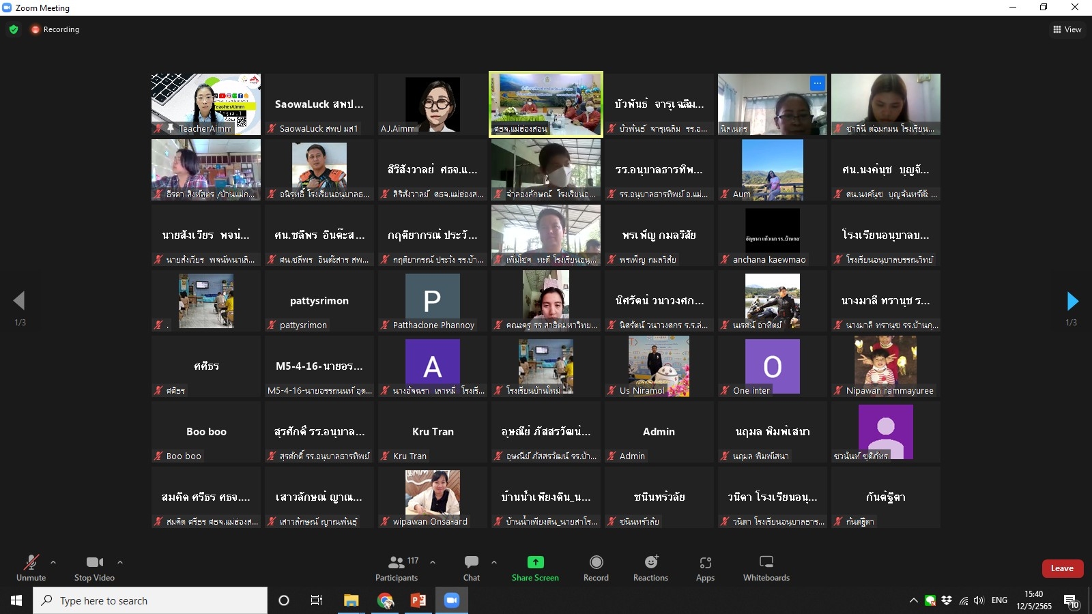Expand chat options arrow beside Chat
This screenshot has width=1092, height=614.
click(x=494, y=562)
